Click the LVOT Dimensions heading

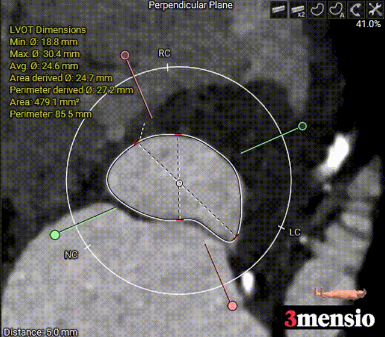click(48, 30)
